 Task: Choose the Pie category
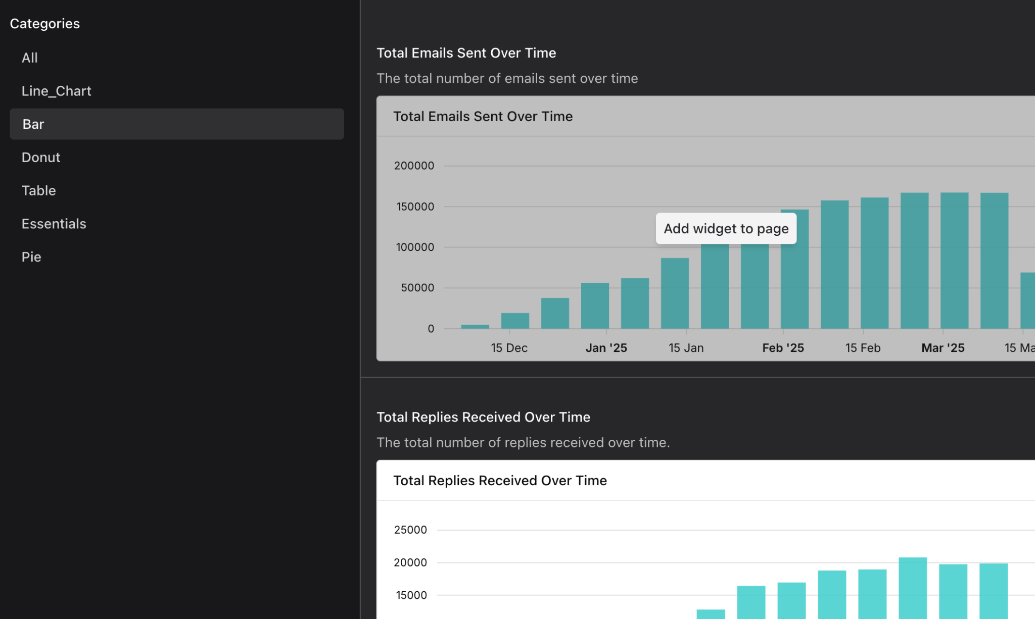[x=31, y=257]
